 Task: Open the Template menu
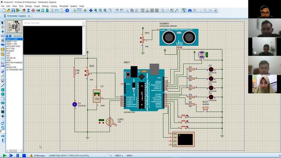point(64,6)
